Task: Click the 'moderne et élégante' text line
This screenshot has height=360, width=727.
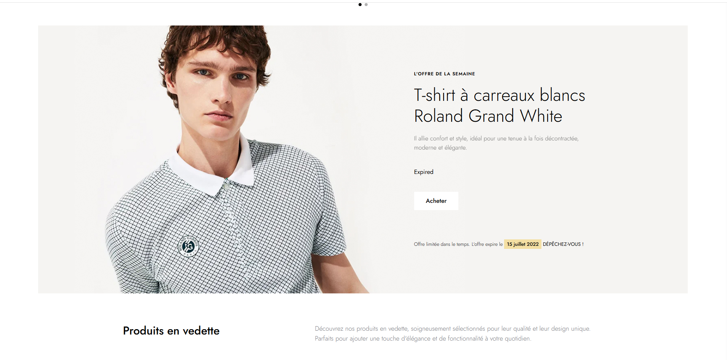Action: [x=440, y=148]
